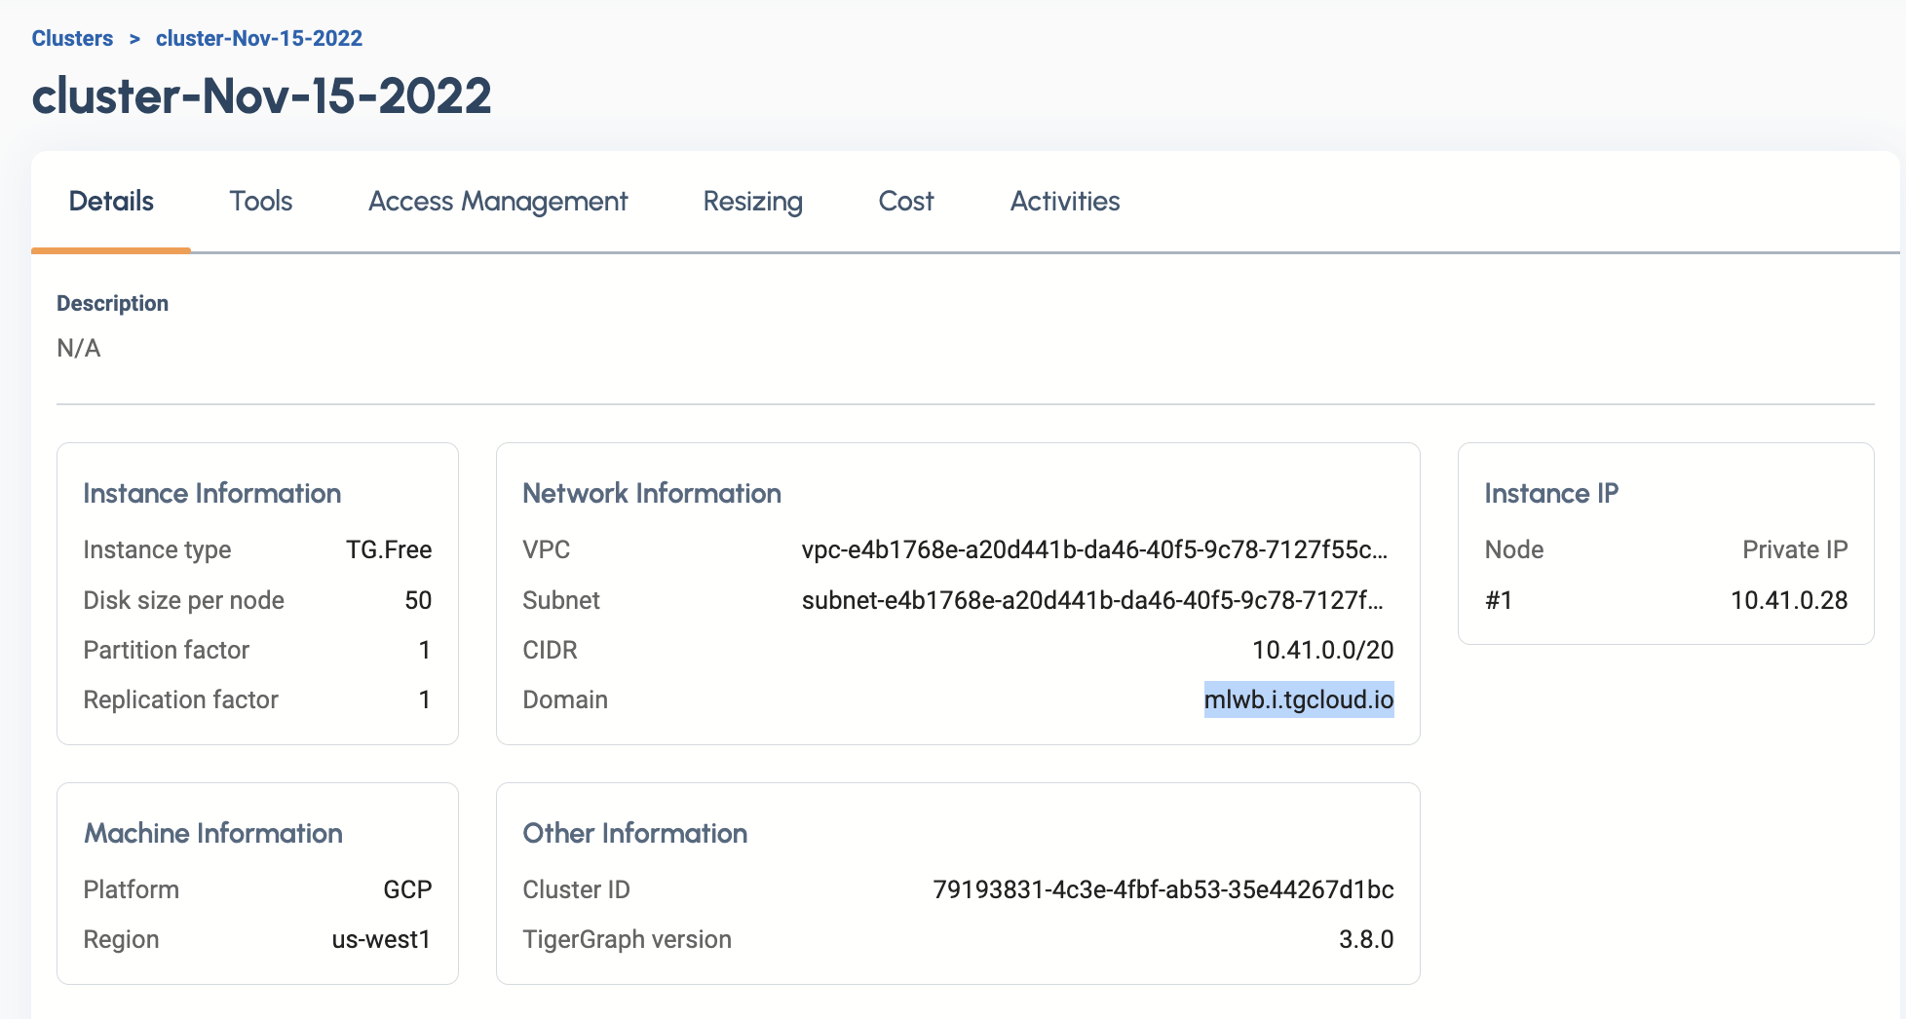The image size is (1906, 1019).
Task: Click the truncated Subnet ID value
Action: coord(1092,600)
